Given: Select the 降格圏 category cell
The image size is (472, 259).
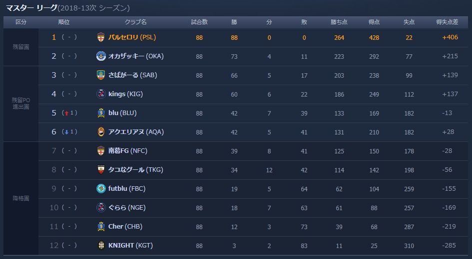Looking at the screenshot, I should tap(21, 198).
